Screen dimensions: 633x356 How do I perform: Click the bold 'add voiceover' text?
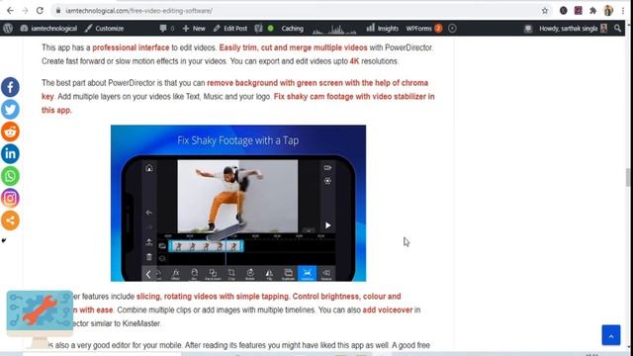(388, 310)
